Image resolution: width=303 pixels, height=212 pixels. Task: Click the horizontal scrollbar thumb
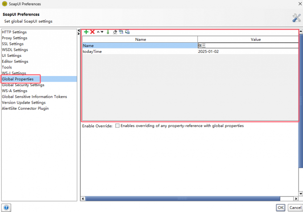[183, 199]
